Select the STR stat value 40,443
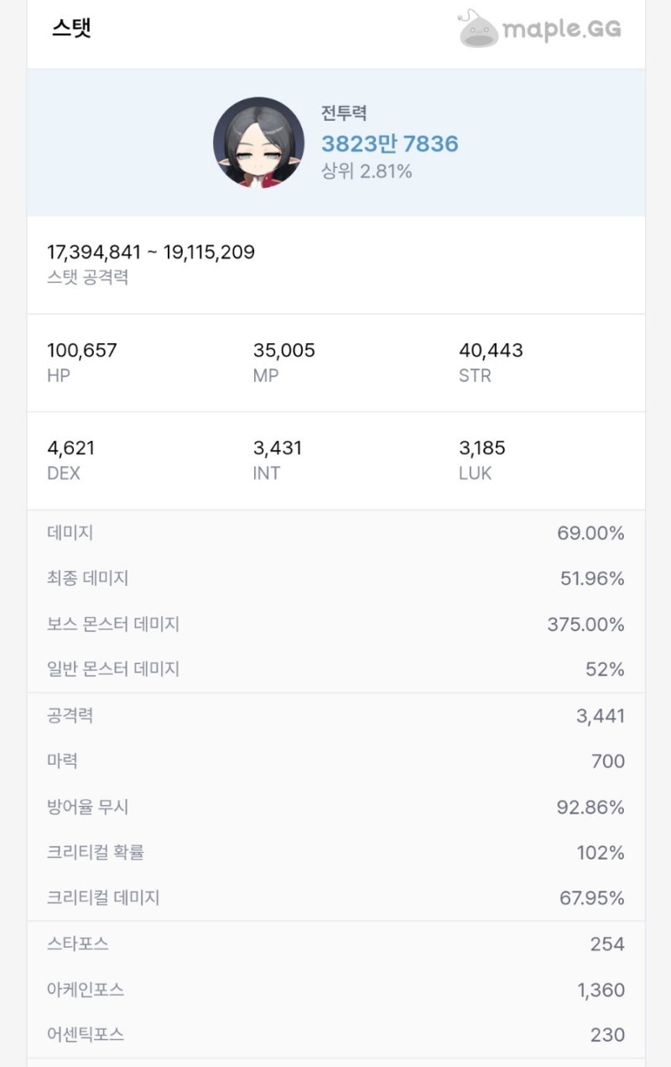 [489, 351]
